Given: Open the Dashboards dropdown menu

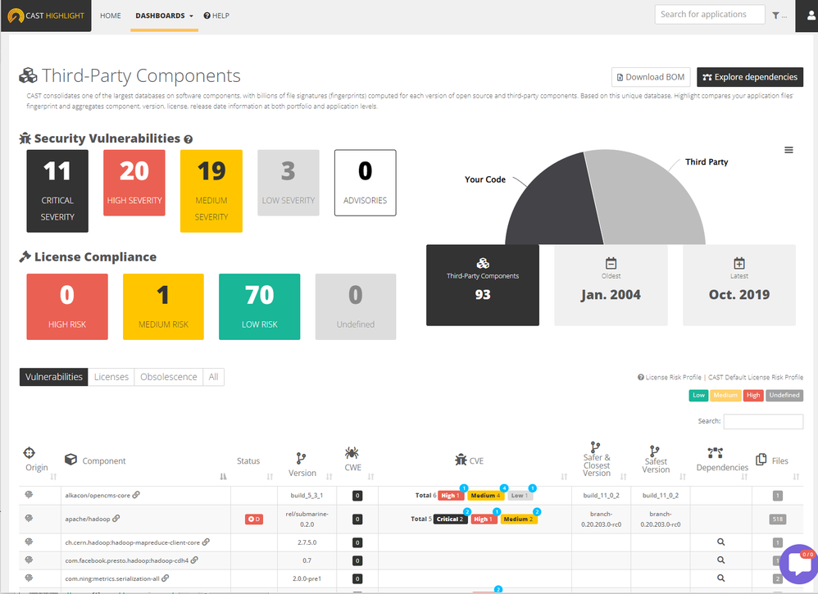Looking at the screenshot, I should [x=164, y=16].
